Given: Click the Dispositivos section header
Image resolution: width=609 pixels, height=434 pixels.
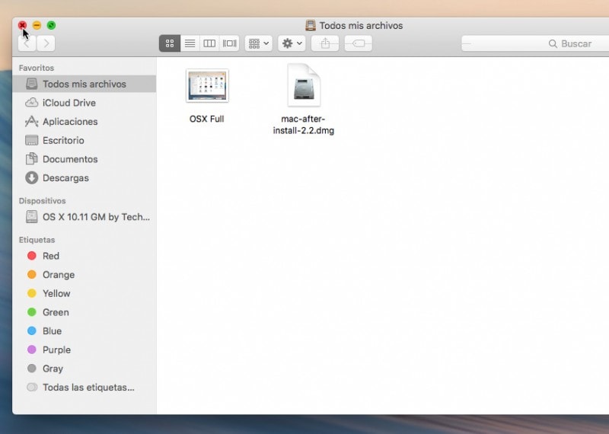Looking at the screenshot, I should tap(43, 201).
